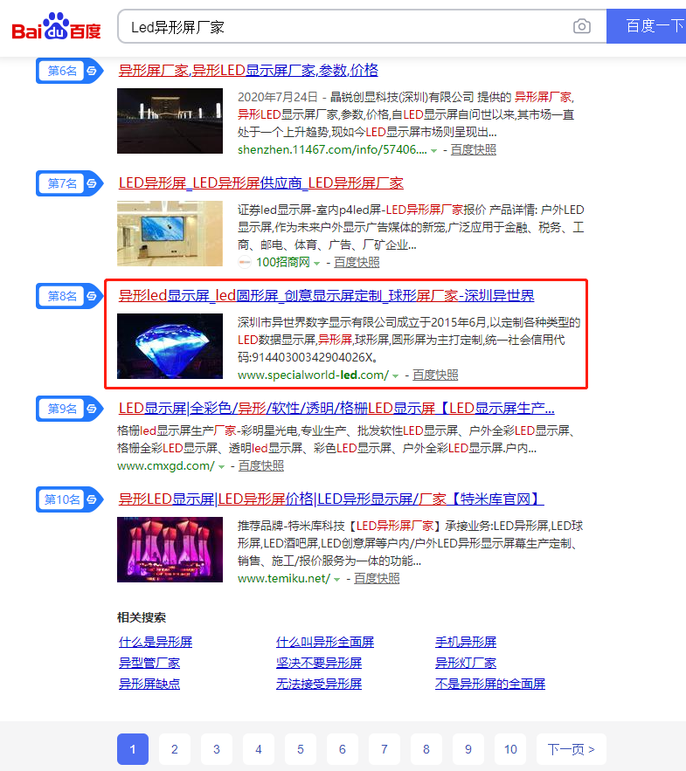Go to results page 5
686x771 pixels.
(301, 749)
